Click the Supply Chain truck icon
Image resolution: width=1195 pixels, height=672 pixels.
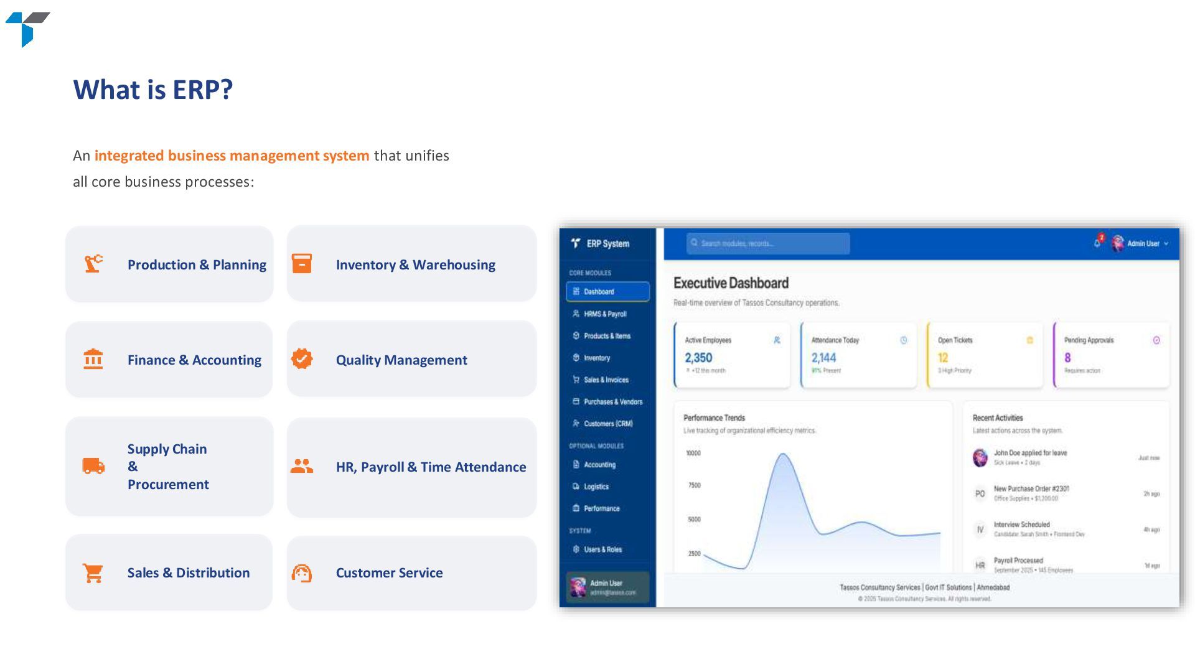[x=93, y=466]
